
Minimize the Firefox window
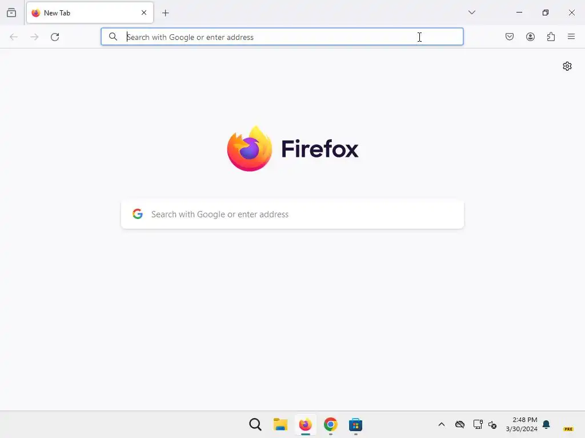tap(519, 13)
